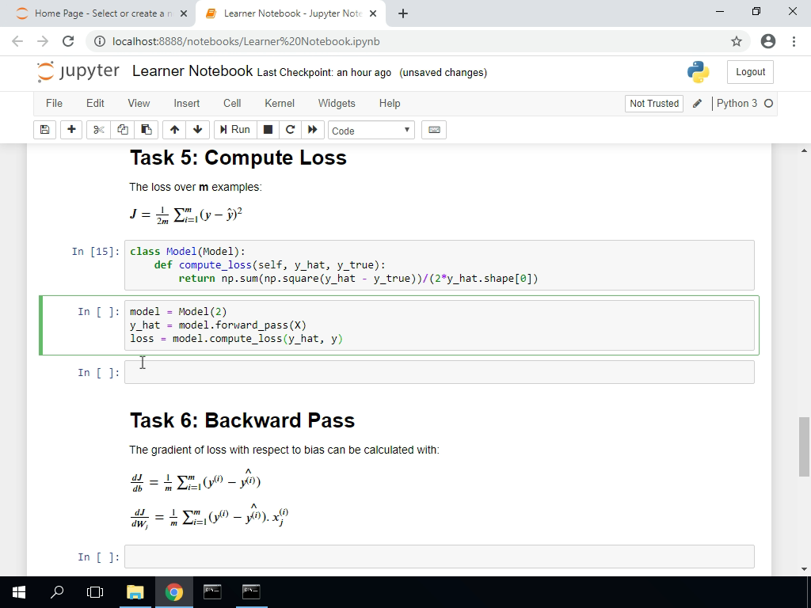This screenshot has height=608, width=811.
Task: Open the cell type Code dropdown
Action: coord(371,131)
